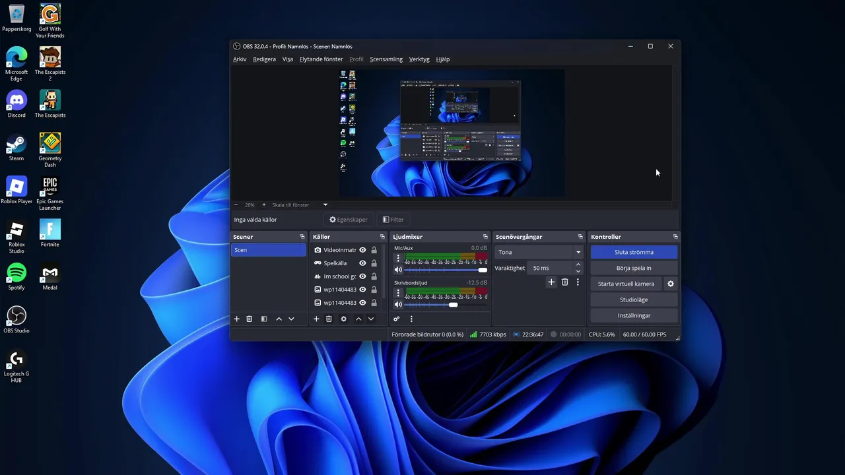This screenshot has height=475, width=845.
Task: Mute the Mic/Aux channel
Action: pyautogui.click(x=398, y=270)
